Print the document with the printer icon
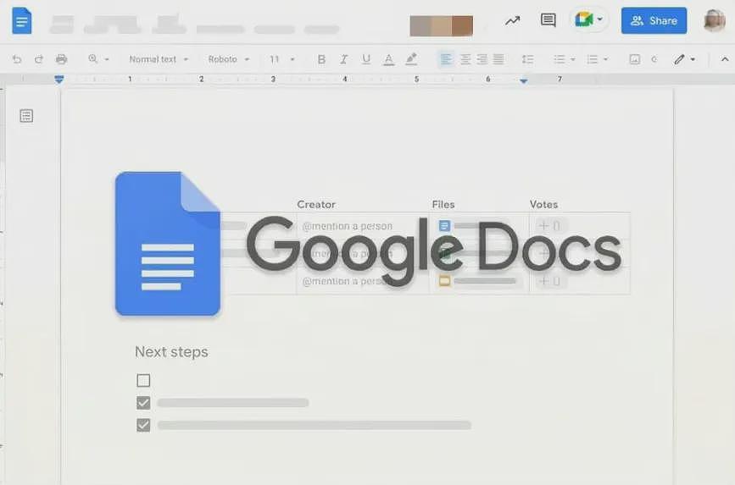735x485 pixels. [x=61, y=59]
